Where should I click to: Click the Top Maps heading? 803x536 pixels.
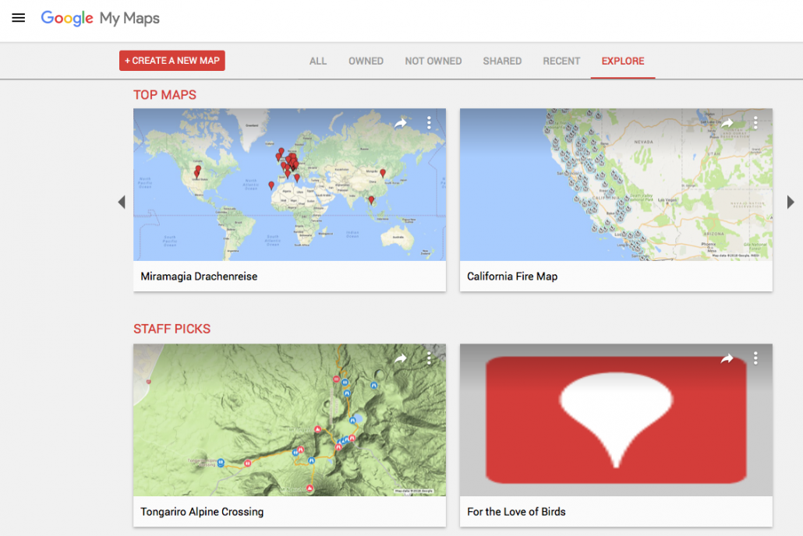(x=165, y=95)
